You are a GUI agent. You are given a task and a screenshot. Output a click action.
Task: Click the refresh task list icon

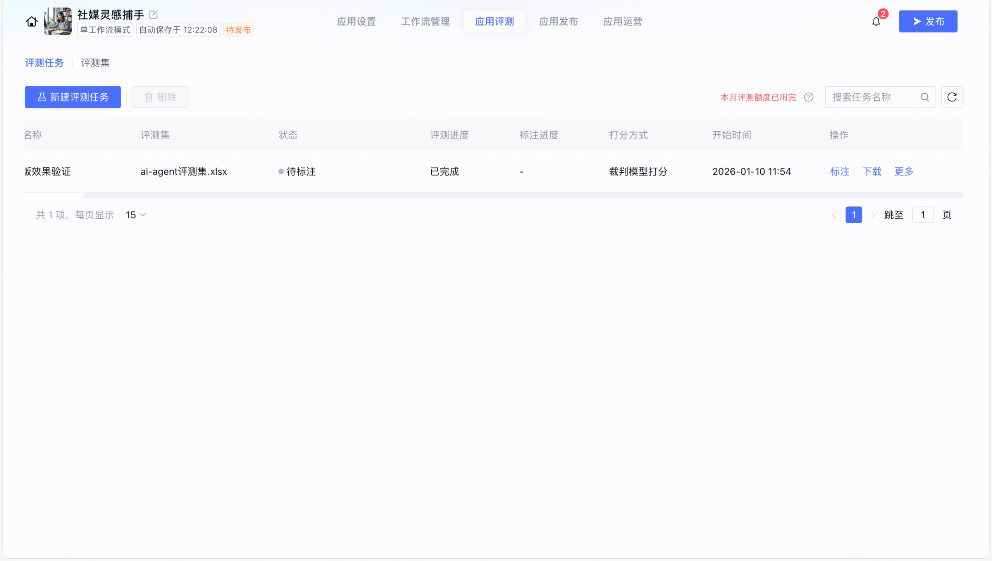tap(952, 97)
